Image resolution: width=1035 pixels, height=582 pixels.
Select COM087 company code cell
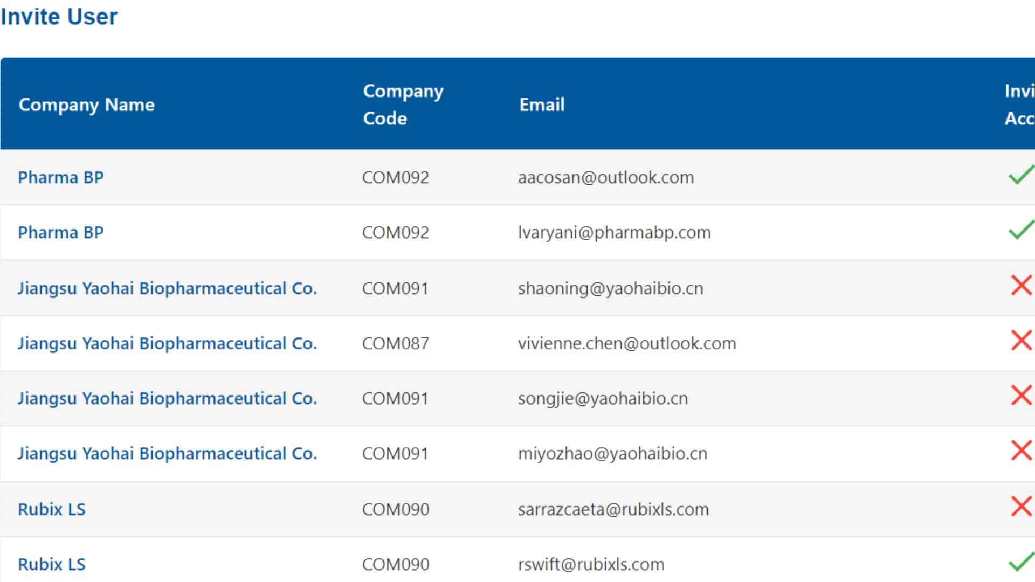point(396,343)
